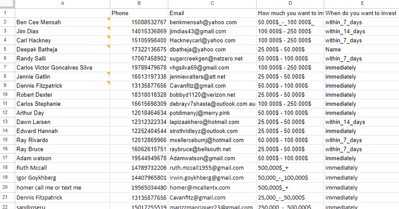Image resolution: width=399 pixels, height=209 pixels.
Task: Select email sugarcreekgen@netzero.net
Action: coord(212,58)
